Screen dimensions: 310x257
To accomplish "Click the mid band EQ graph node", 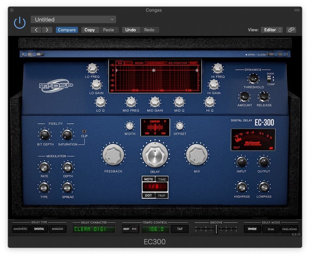I will point(154,70).
